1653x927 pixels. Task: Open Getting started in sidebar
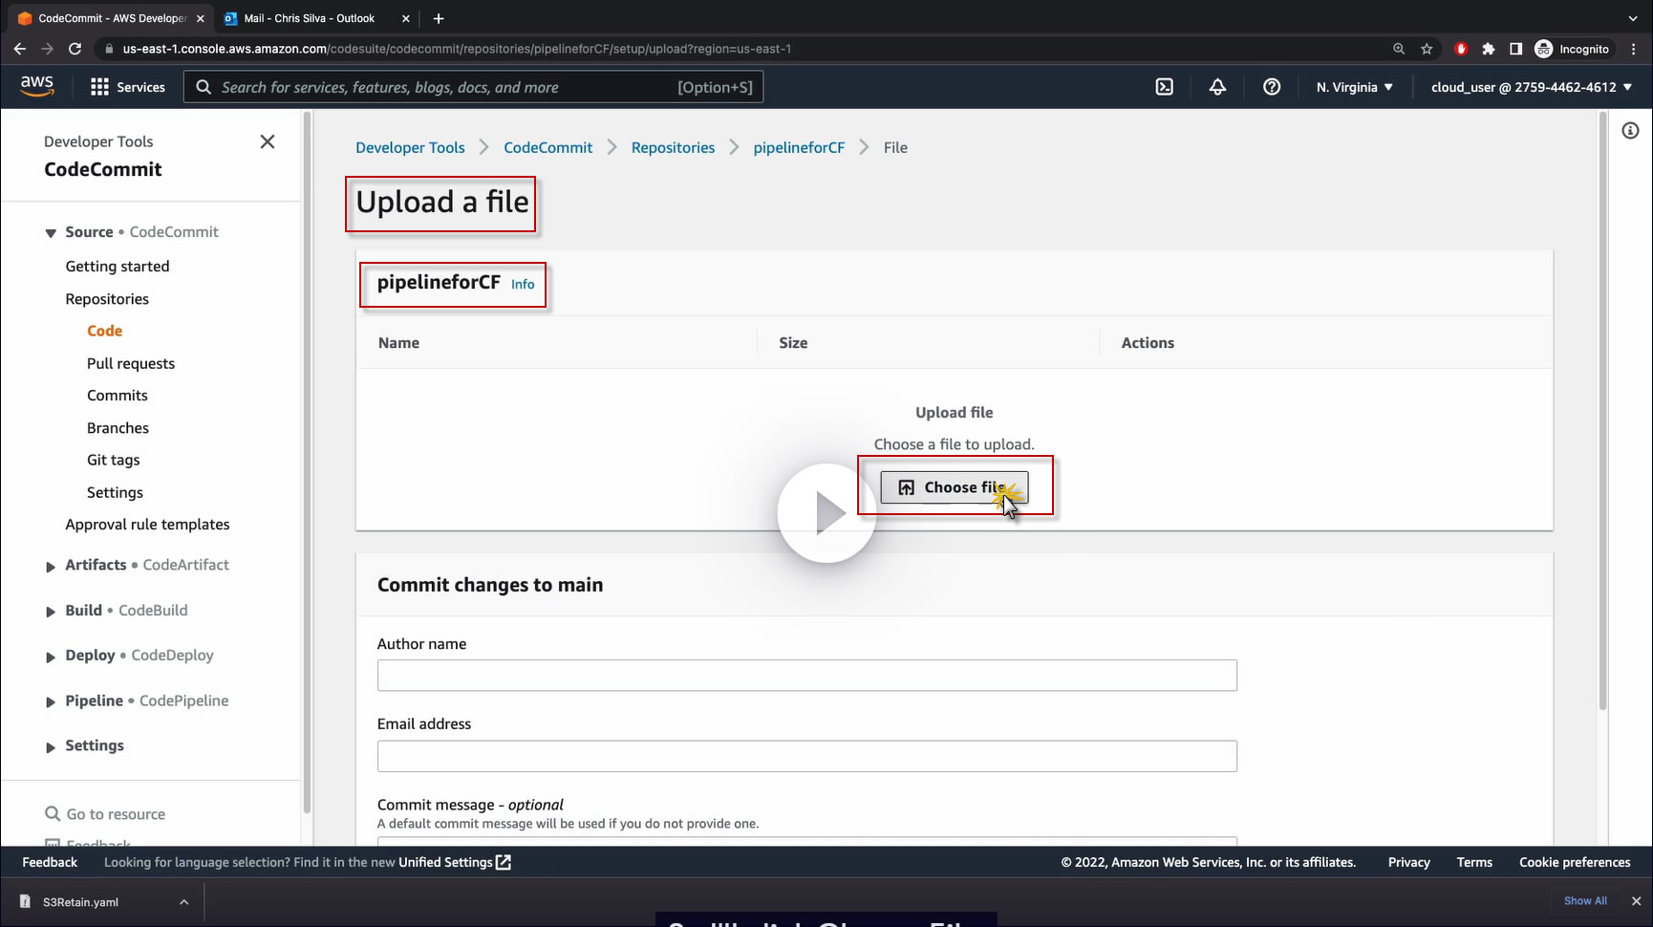[x=118, y=267]
